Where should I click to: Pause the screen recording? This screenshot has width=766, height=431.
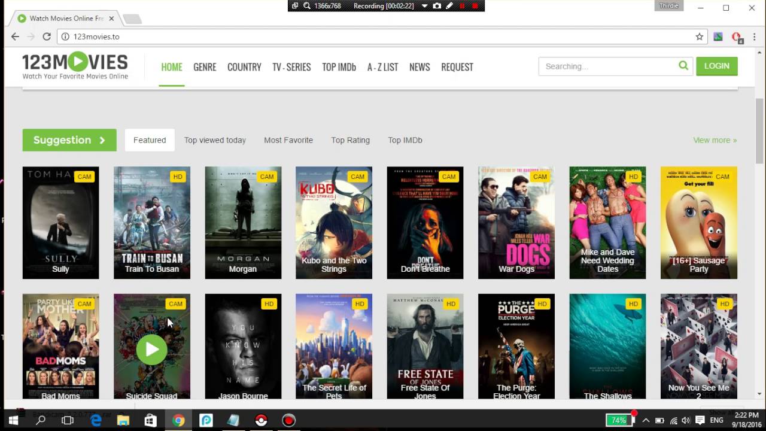[x=462, y=6]
